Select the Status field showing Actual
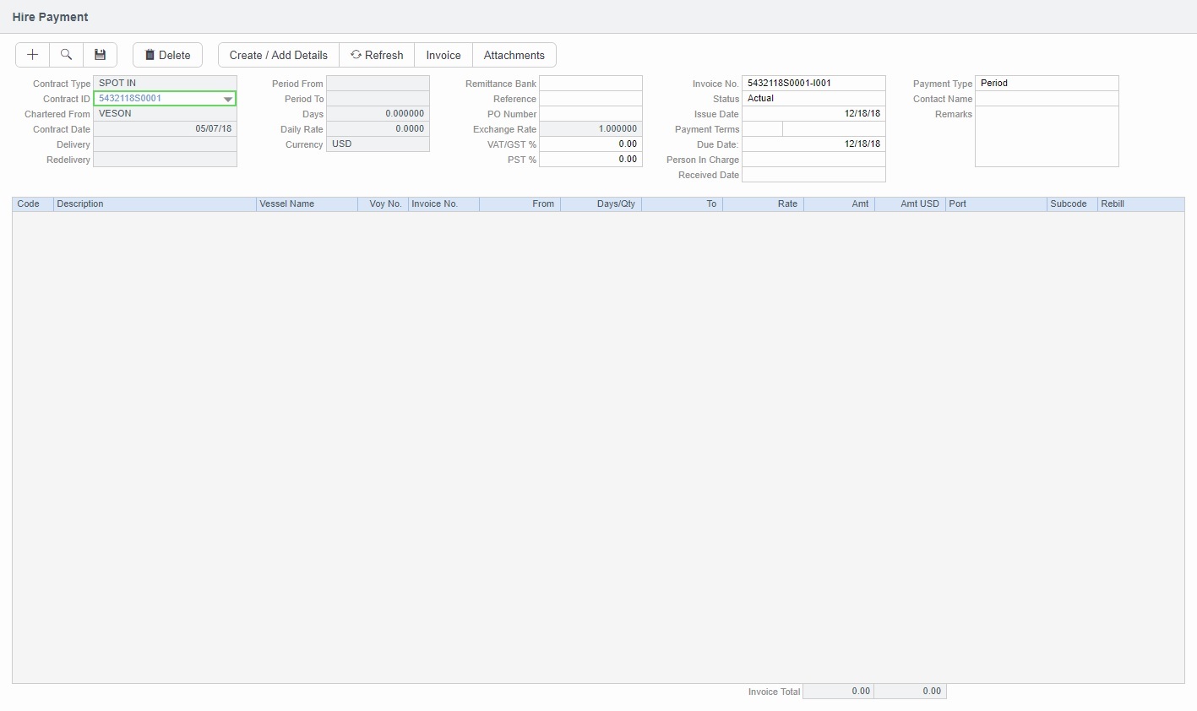This screenshot has height=711, width=1197. click(813, 99)
